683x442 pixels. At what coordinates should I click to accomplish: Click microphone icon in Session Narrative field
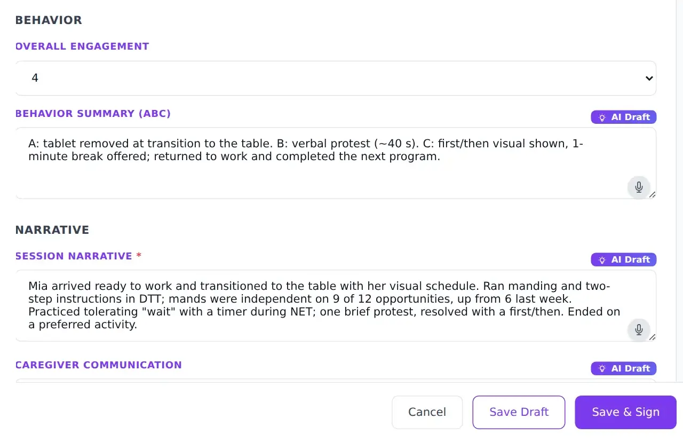pyautogui.click(x=639, y=330)
